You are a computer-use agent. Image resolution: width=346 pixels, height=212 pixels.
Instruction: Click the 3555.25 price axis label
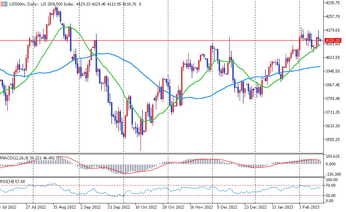[333, 140]
